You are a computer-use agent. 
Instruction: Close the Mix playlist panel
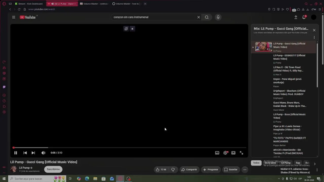click(314, 30)
